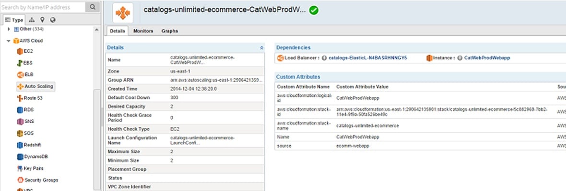This screenshot has height=191, width=566.
Task: Open the Key Pairs icon entry
Action: (x=20, y=169)
